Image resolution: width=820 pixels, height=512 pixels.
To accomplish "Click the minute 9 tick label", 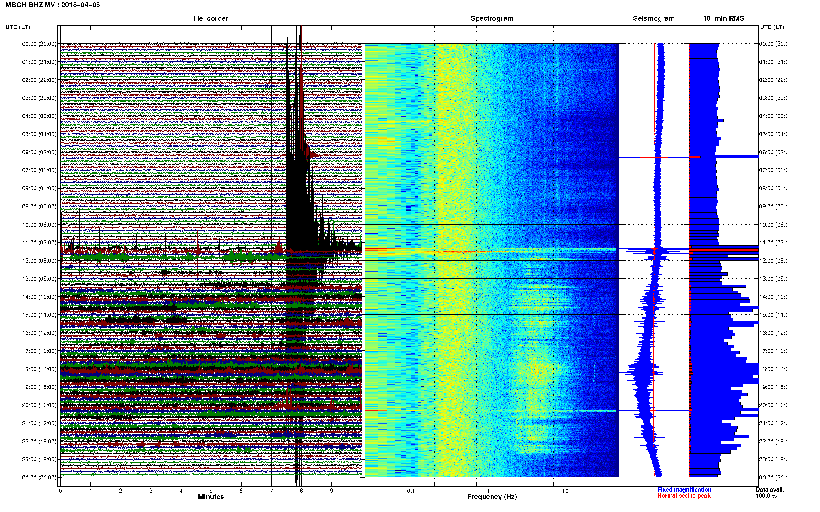I will (332, 491).
